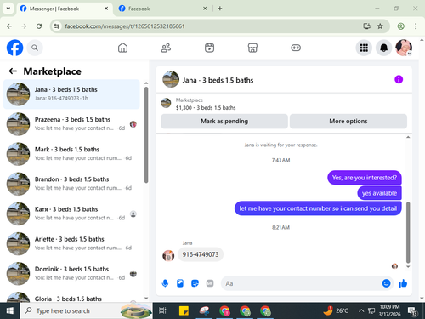Open the Chrome three-dot menu

(416, 26)
